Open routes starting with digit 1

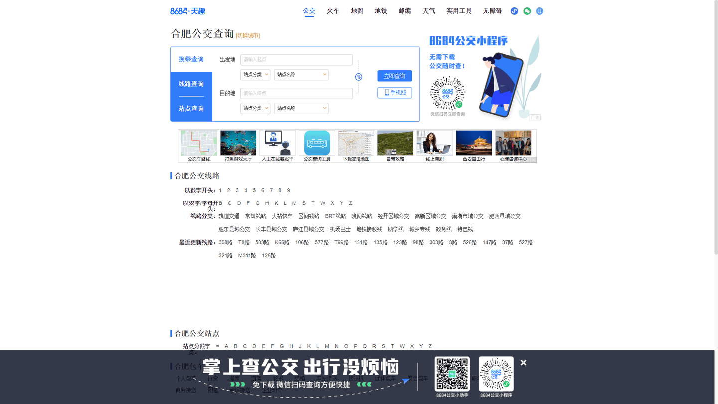click(220, 190)
